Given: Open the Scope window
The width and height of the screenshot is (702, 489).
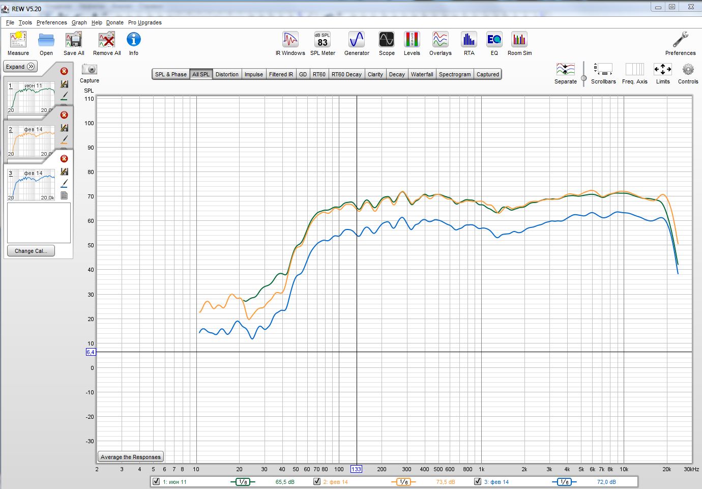Looking at the screenshot, I should click(x=387, y=40).
